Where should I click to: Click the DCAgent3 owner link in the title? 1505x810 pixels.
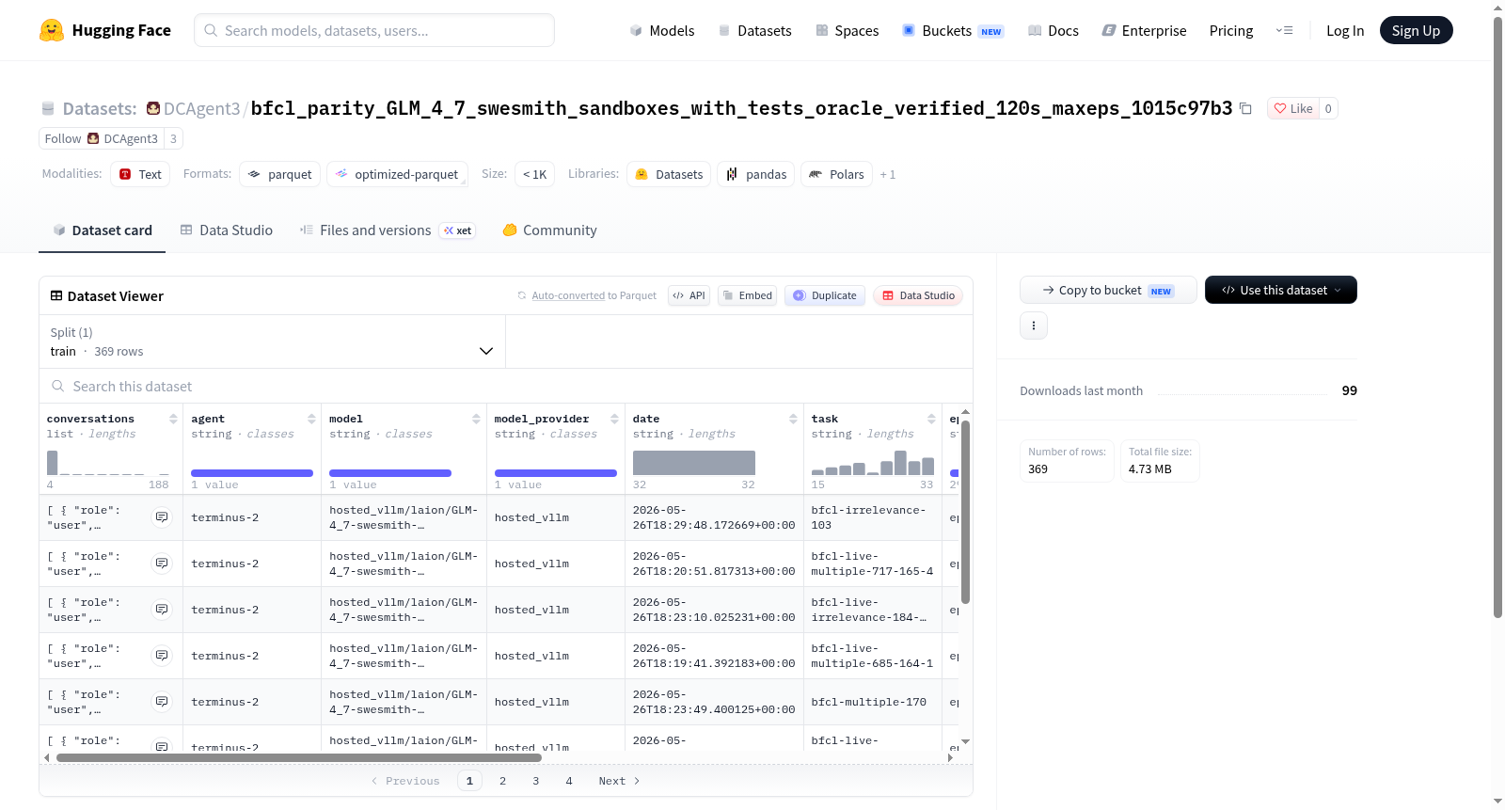(201, 108)
